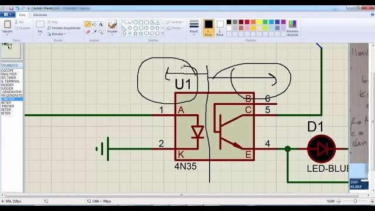This screenshot has height=211, width=375.
Task: Click the Redo arrow in title bar
Action: (x=23, y=8)
